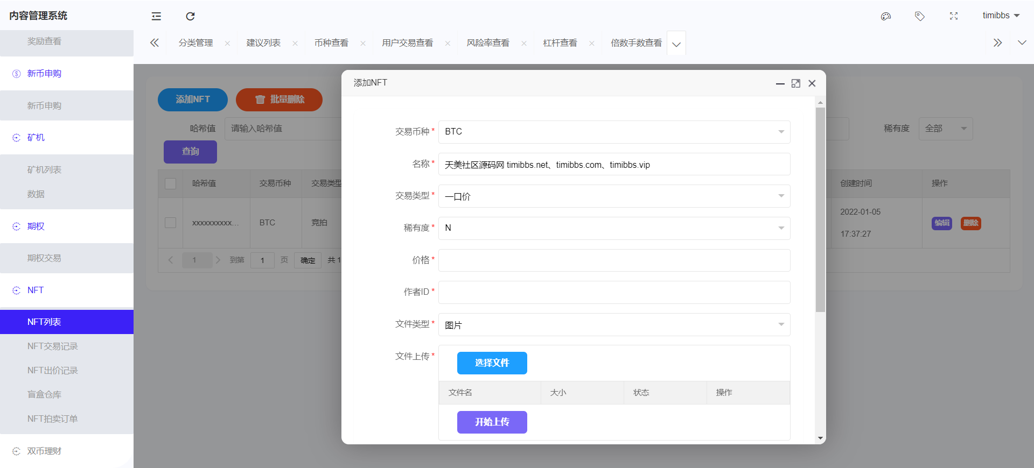Close the 币种查看 tab
Viewport: 1034px width, 468px height.
pos(363,44)
